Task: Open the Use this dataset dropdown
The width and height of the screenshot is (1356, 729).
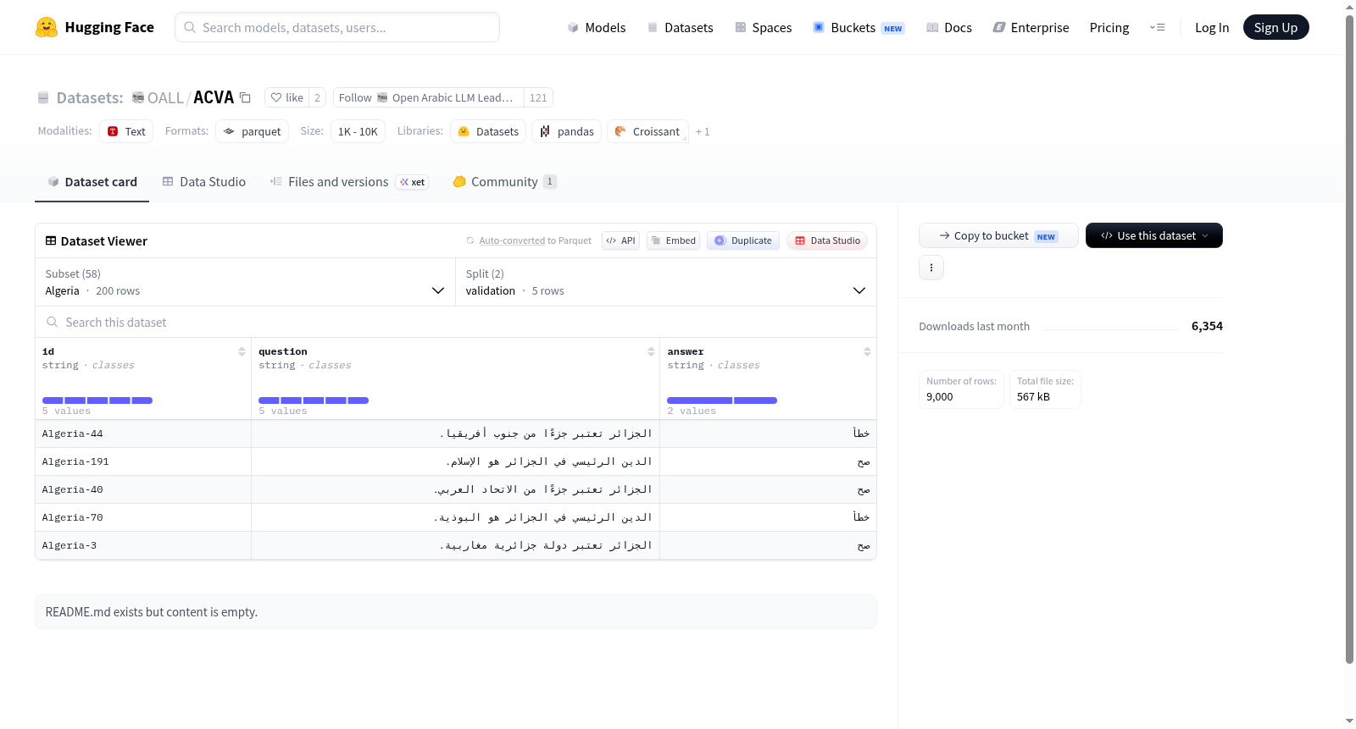Action: click(1154, 235)
